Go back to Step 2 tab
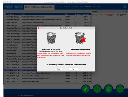This screenshot has height=97, width=128. 18,7
